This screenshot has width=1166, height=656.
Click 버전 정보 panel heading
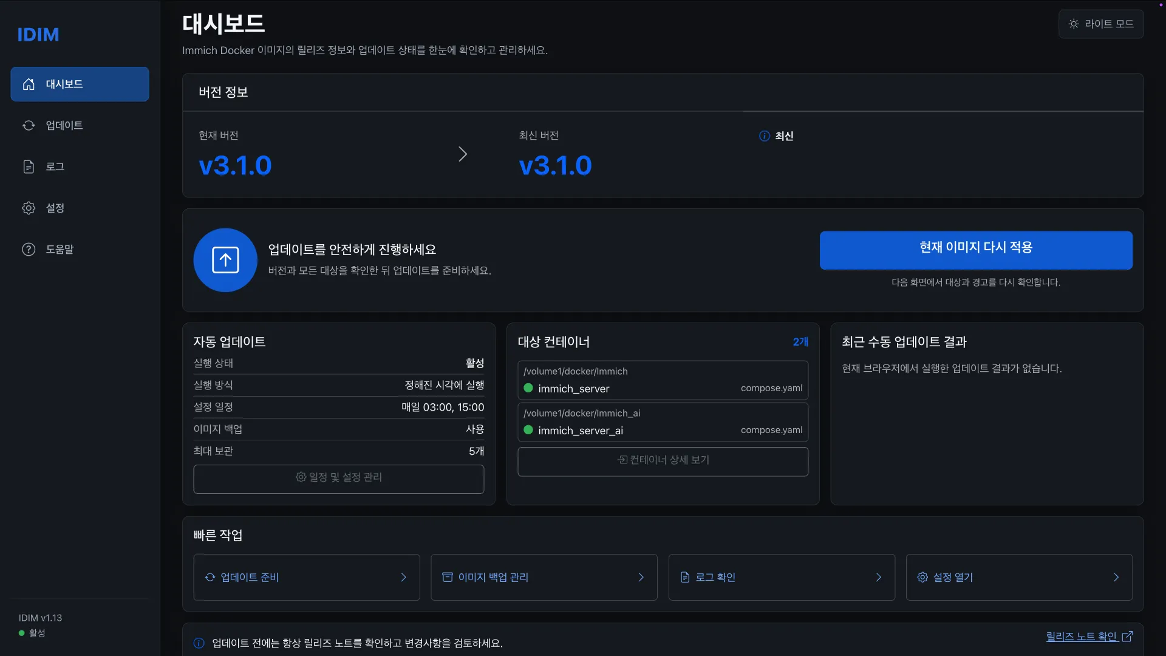coord(223,92)
